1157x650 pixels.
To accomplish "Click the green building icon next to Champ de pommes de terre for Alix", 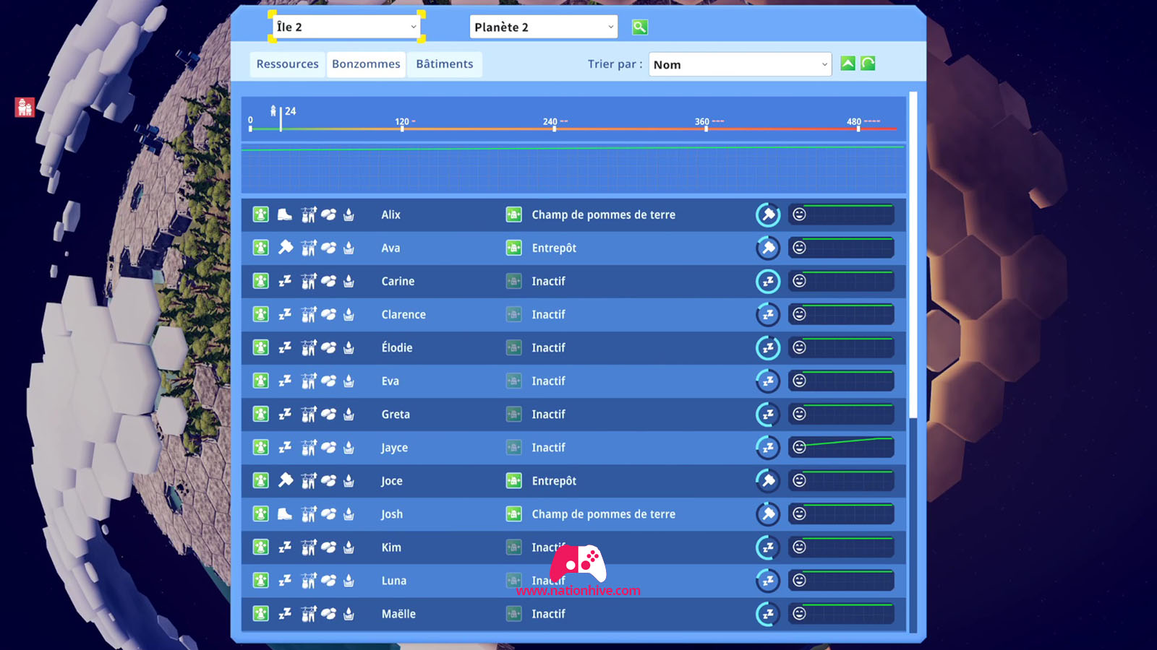I will (513, 214).
